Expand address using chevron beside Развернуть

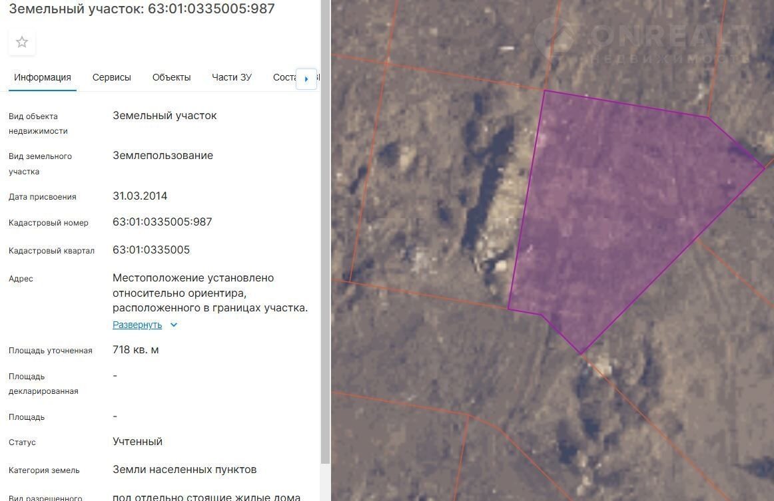[x=174, y=325]
